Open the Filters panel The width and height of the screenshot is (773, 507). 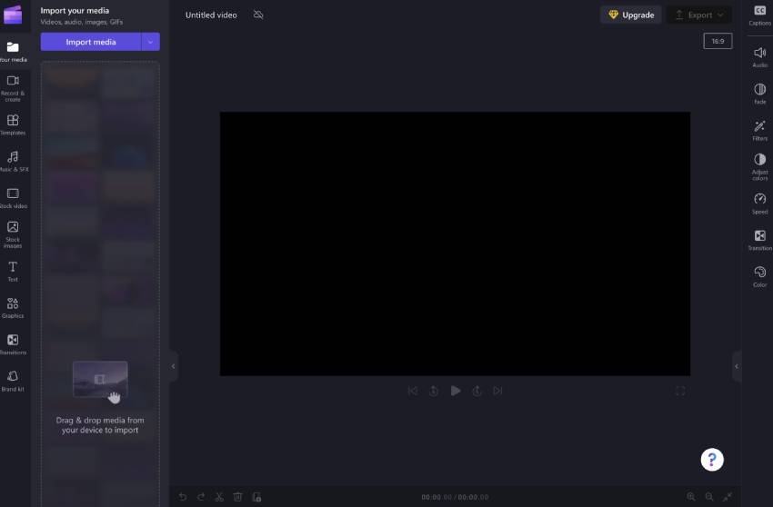[x=759, y=130]
